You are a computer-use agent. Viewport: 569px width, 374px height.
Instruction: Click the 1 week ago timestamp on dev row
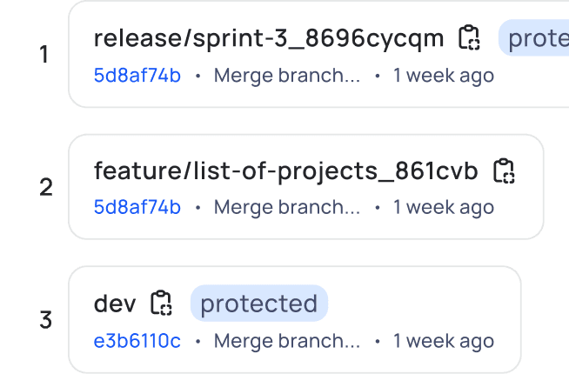click(x=444, y=341)
